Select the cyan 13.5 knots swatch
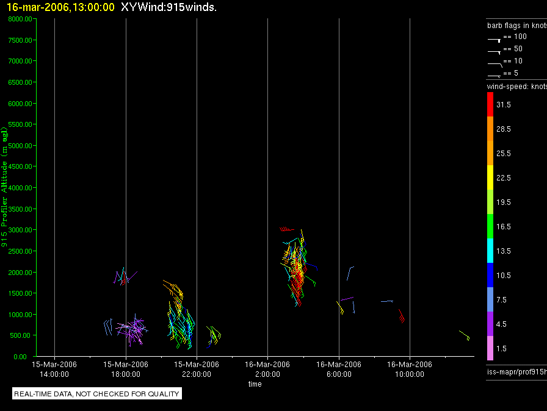Screen dimensions: 547x411 [490, 251]
